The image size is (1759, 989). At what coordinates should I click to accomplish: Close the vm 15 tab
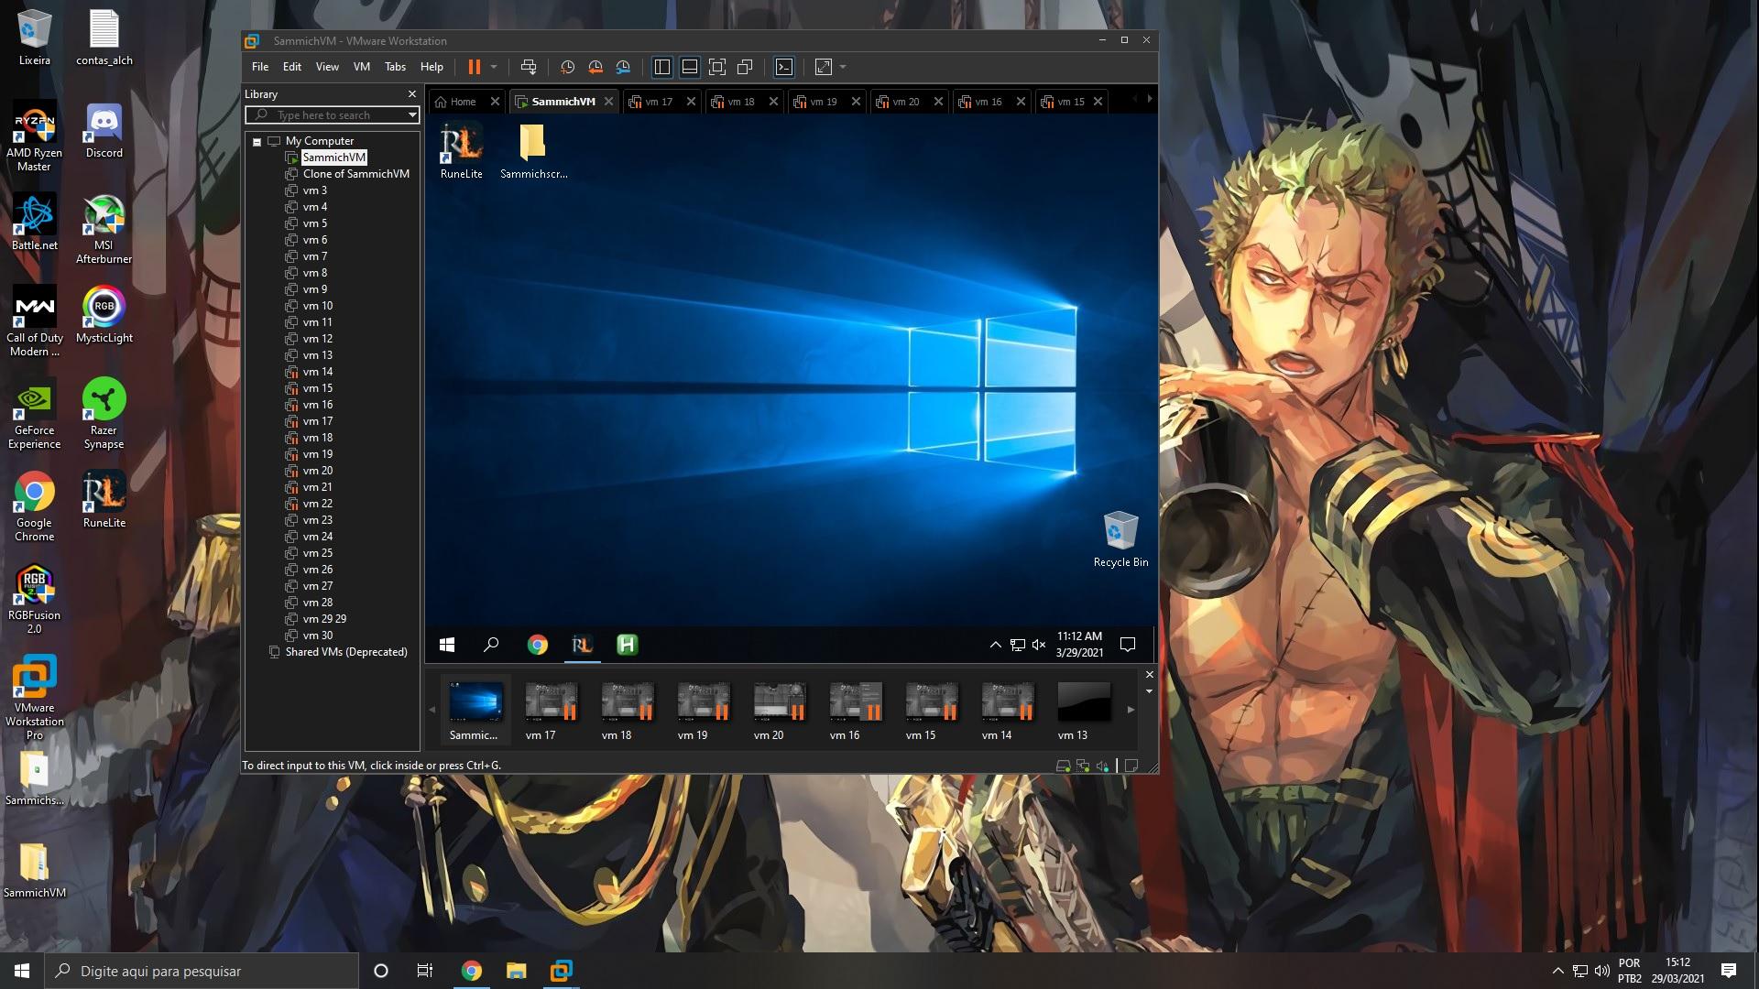[x=1098, y=102]
